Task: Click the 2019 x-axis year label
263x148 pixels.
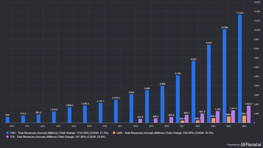Action: pyautogui.click(x=151, y=126)
